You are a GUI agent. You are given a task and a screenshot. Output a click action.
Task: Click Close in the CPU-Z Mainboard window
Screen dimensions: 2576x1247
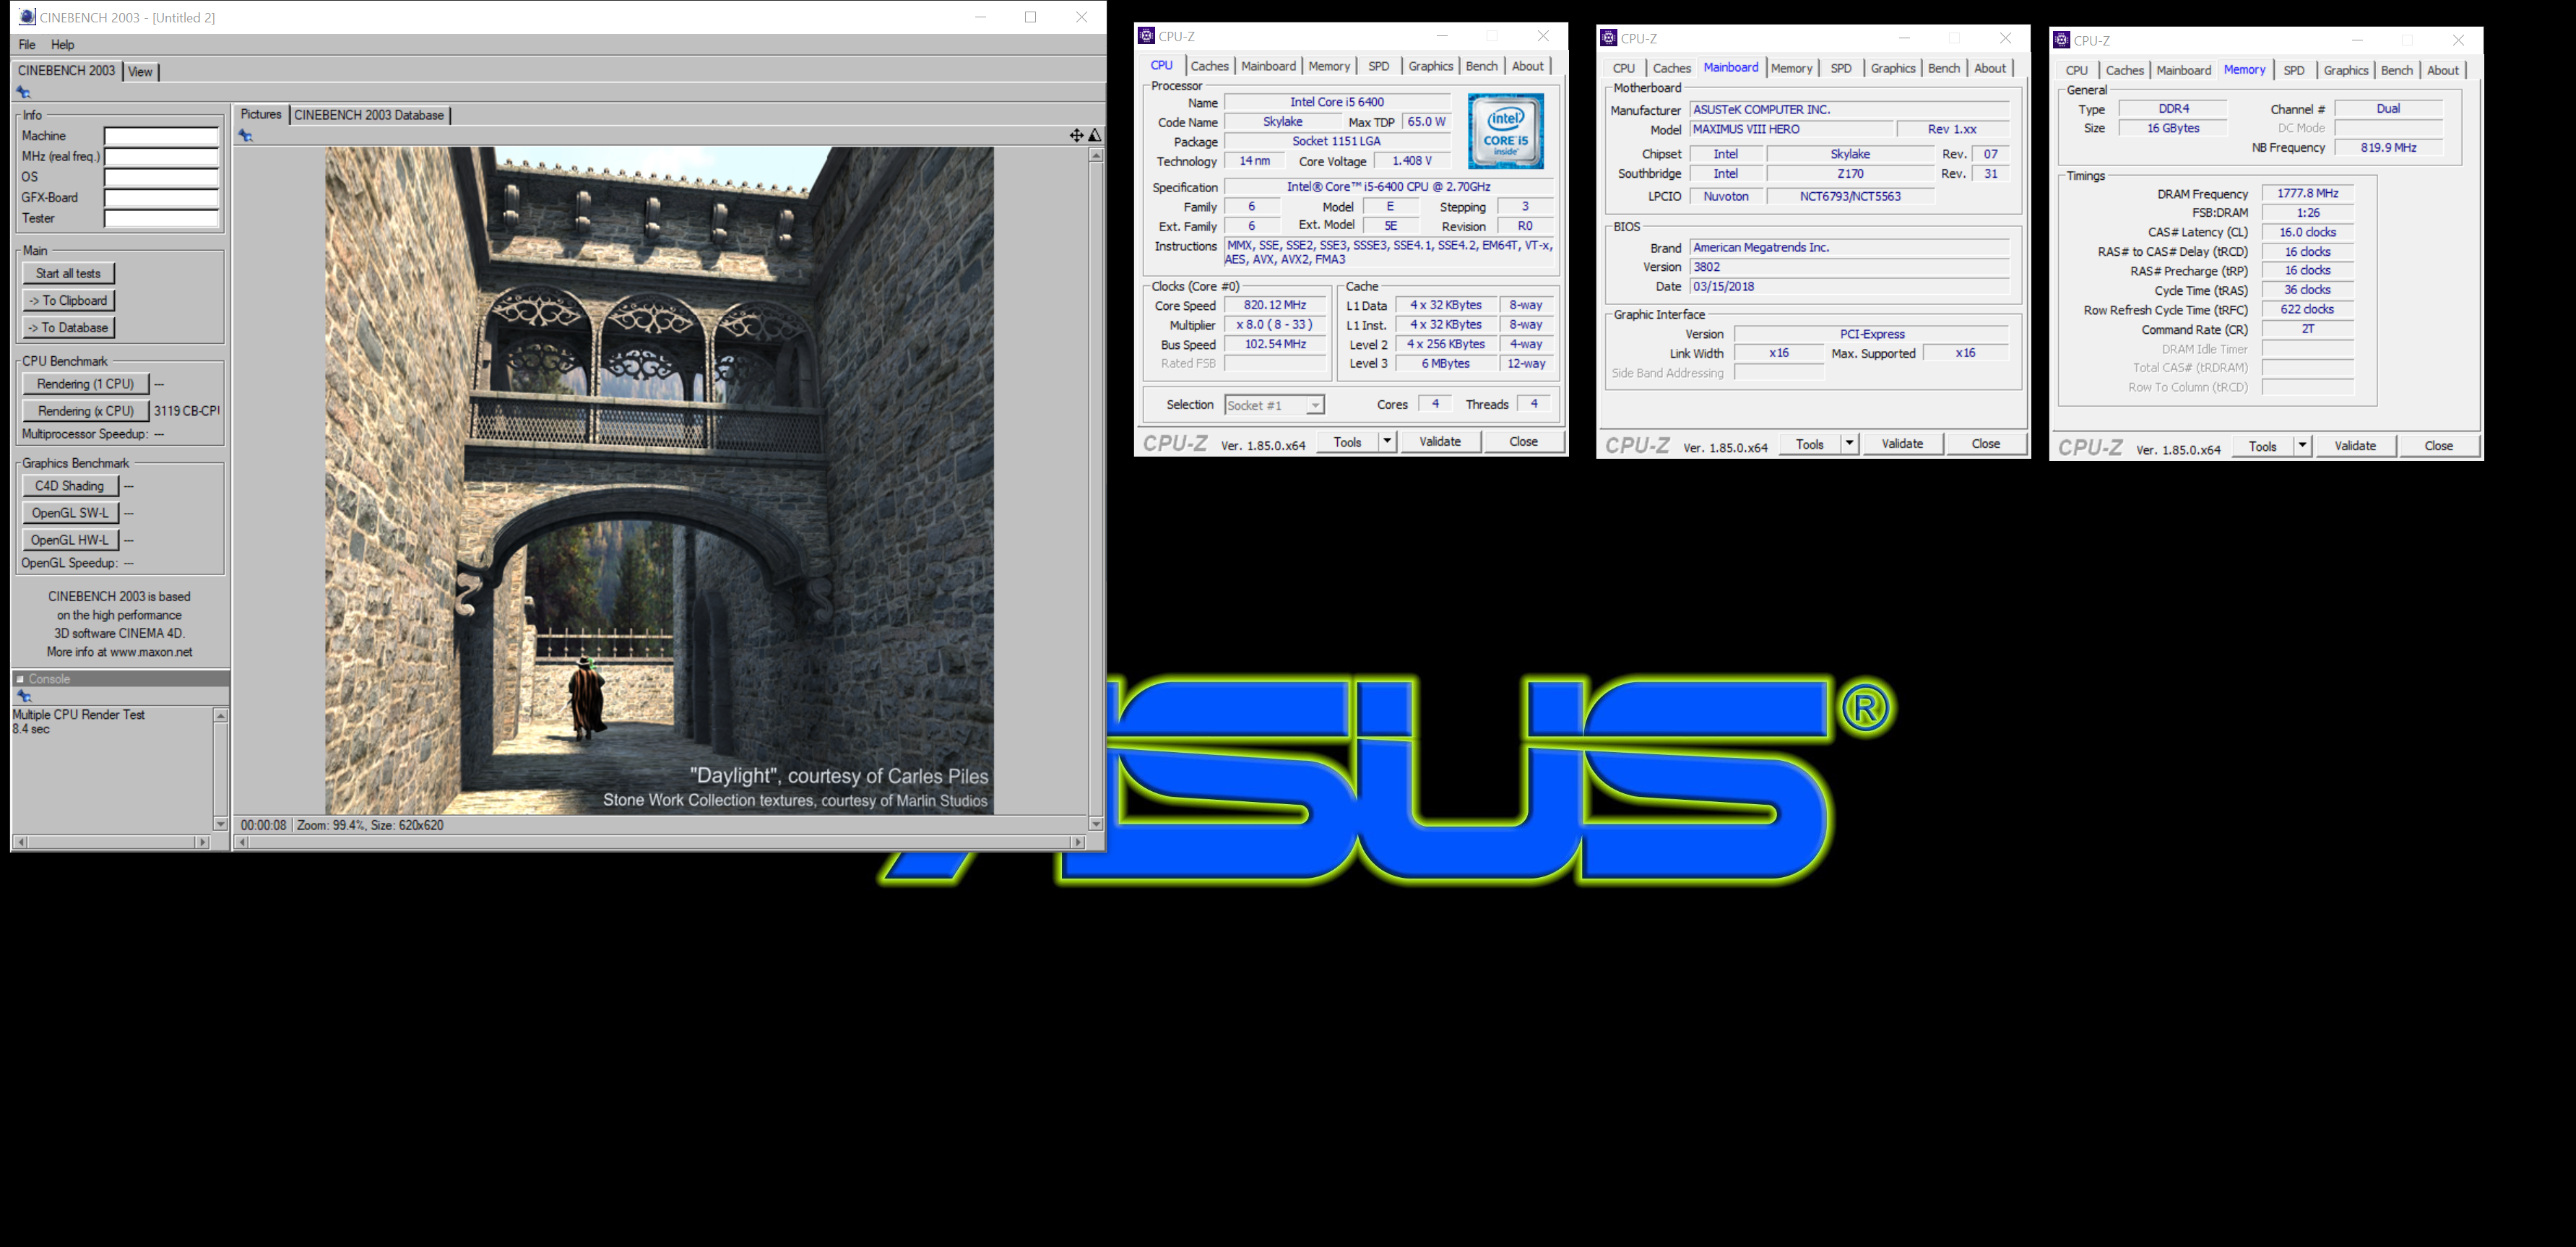1986,443
